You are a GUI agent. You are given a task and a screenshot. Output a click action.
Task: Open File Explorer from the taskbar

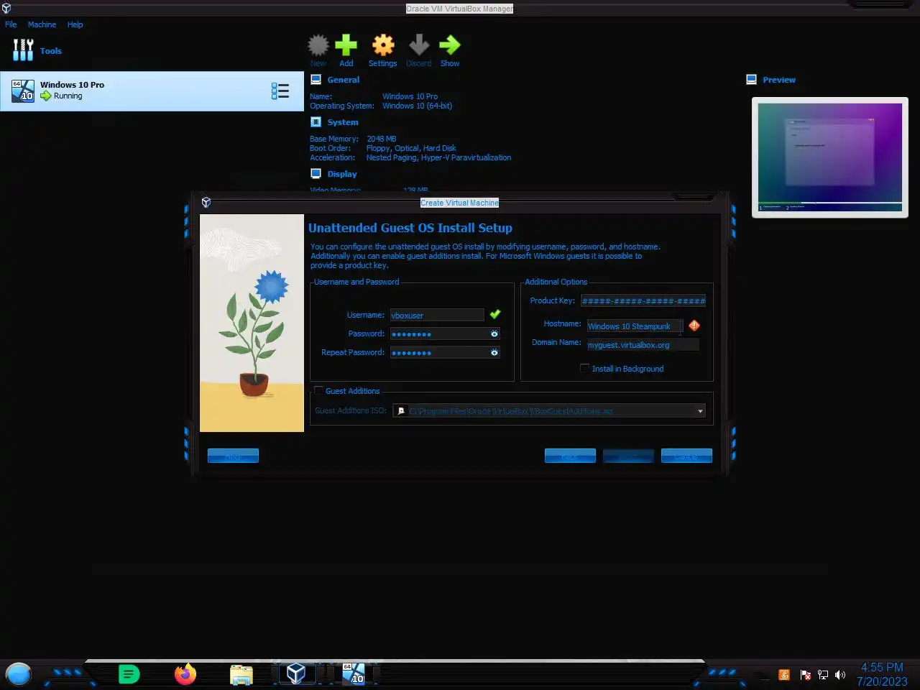pos(241,674)
